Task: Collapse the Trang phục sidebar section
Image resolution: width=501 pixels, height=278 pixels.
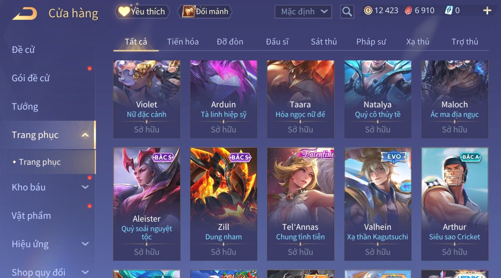Action: point(85,135)
